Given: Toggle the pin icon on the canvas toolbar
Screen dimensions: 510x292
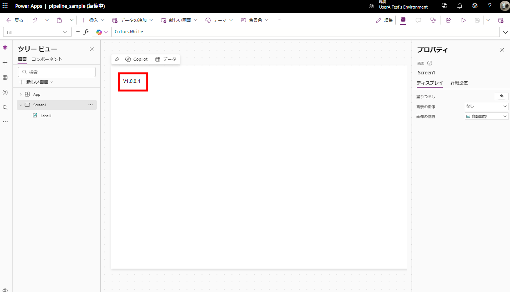Looking at the screenshot, I should [117, 59].
